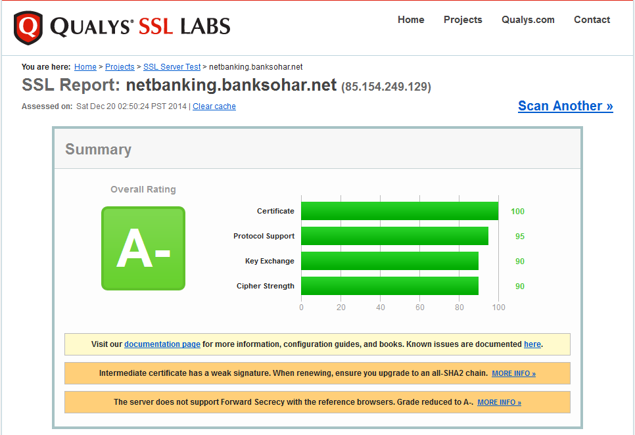Click the Certificate chart label
The height and width of the screenshot is (435, 635).
[275, 211]
